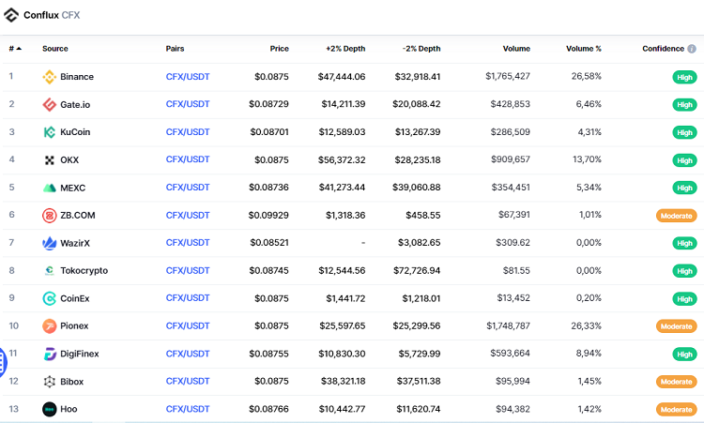Sort by the +2% Depth column header

coord(345,49)
